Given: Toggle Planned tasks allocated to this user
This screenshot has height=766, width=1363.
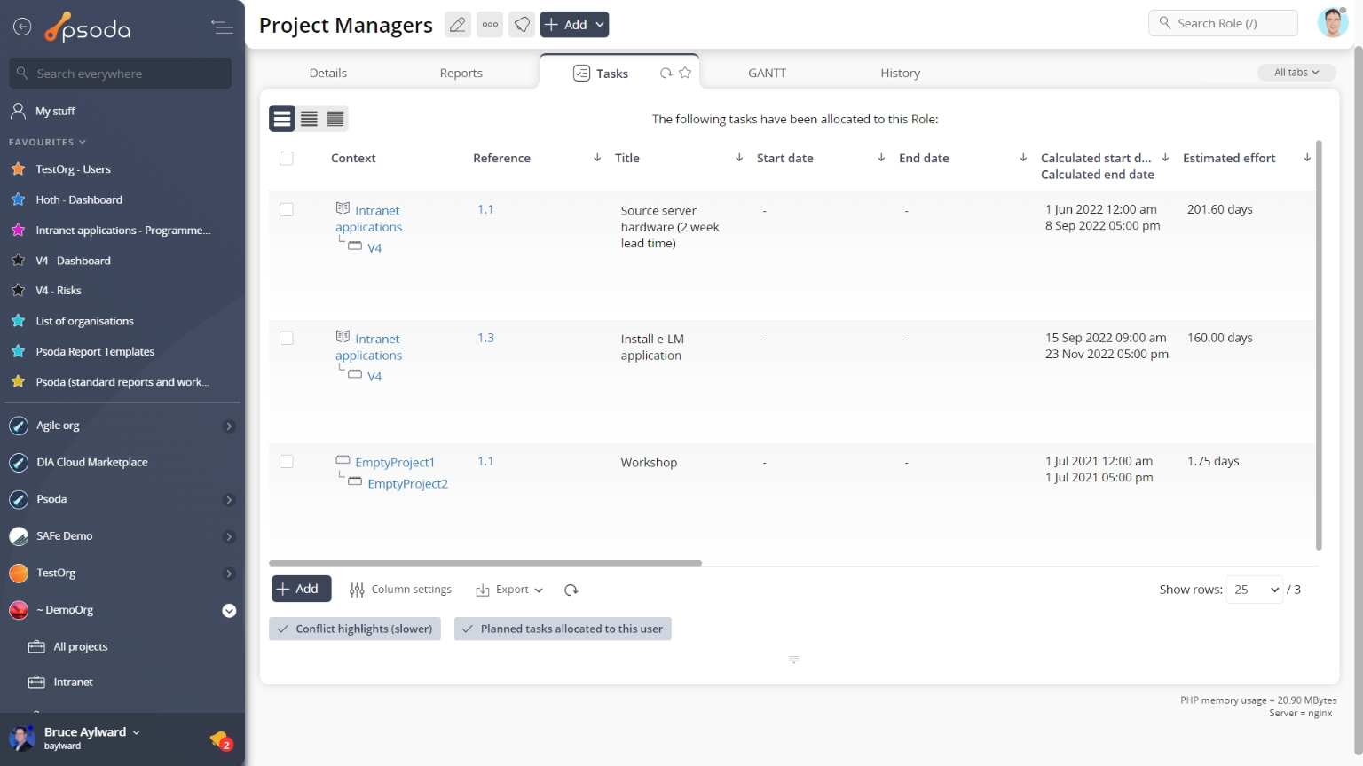Looking at the screenshot, I should [x=563, y=629].
